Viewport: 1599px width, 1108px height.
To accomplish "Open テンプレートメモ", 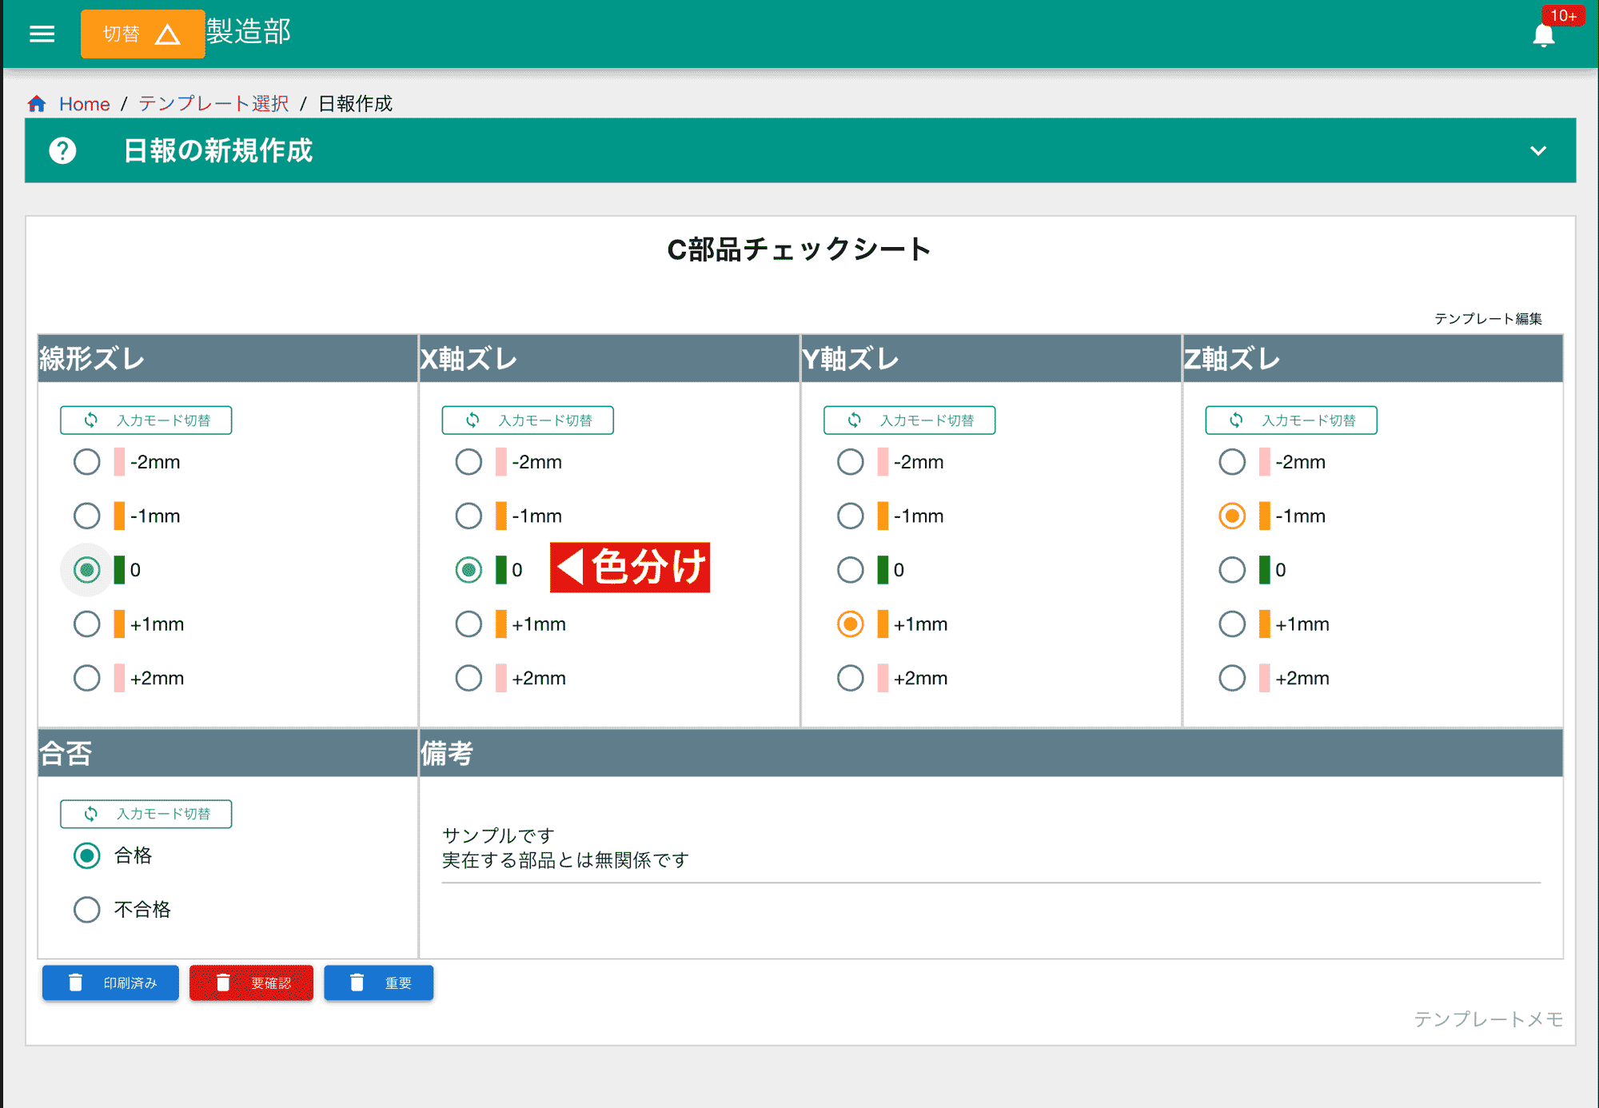I will (x=1487, y=1018).
